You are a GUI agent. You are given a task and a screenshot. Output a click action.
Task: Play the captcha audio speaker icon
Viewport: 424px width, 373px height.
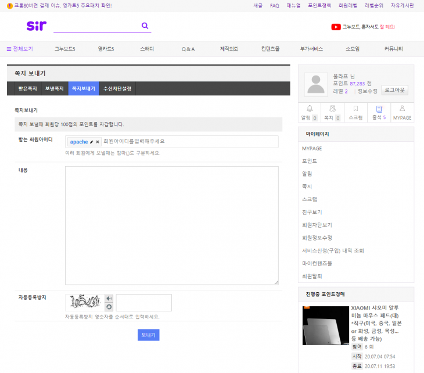tap(109, 298)
